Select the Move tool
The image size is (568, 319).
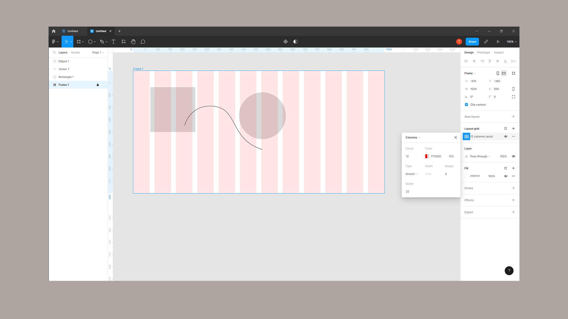click(67, 42)
